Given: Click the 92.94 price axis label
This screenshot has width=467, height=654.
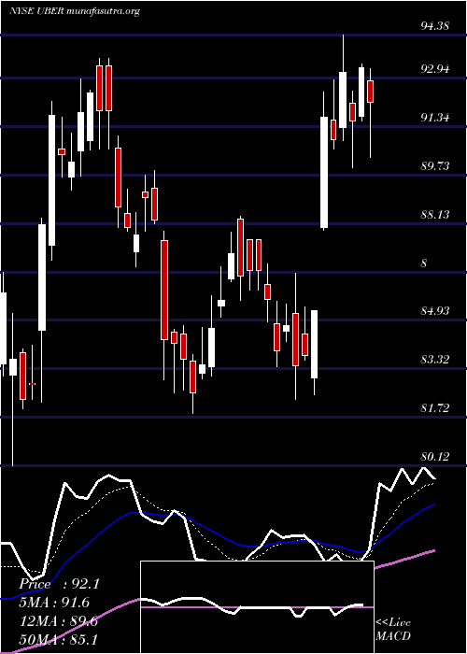Looking at the screenshot, I should (435, 69).
